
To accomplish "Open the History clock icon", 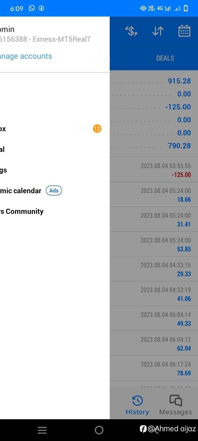I will [137, 401].
